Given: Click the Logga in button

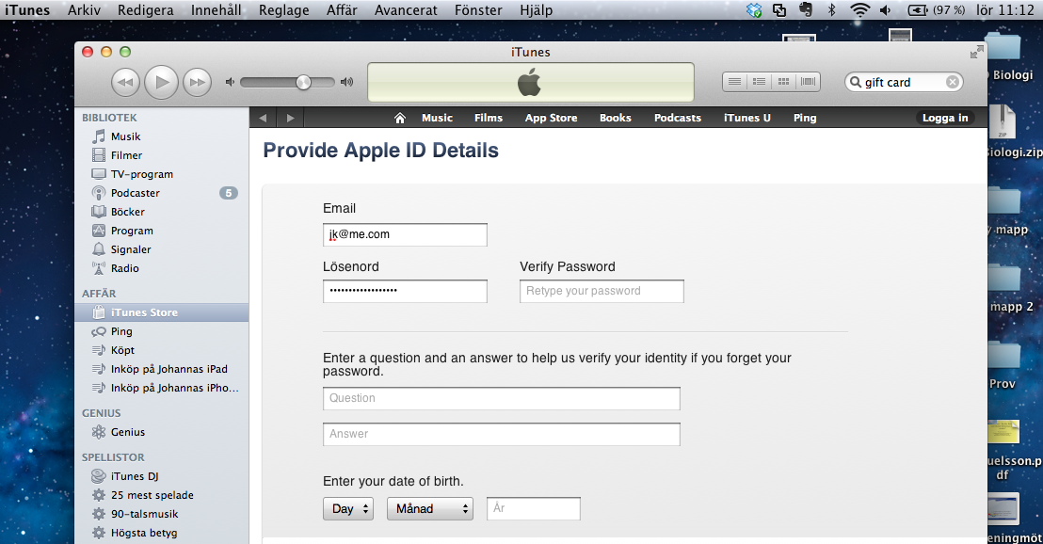Looking at the screenshot, I should [x=944, y=118].
